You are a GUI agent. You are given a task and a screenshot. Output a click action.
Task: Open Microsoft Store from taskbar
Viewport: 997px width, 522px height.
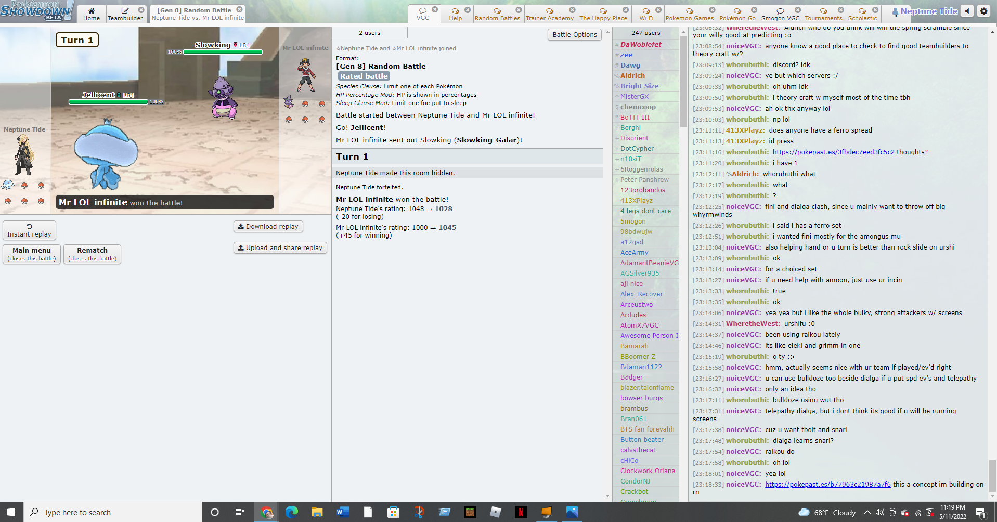click(x=393, y=512)
